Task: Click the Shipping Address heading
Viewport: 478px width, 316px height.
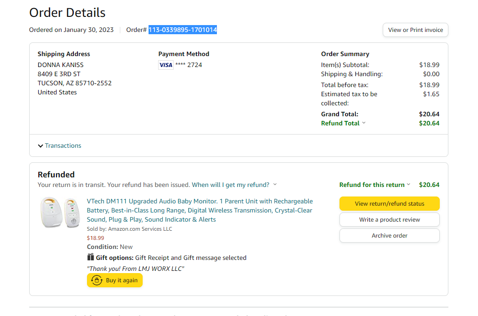Action: pyautogui.click(x=64, y=54)
